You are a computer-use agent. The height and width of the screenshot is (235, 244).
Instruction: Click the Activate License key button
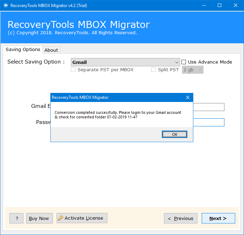82,218
